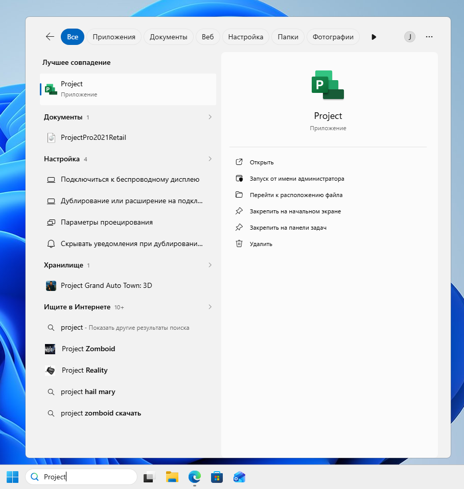Switch to the Фотографии filter tab

[333, 37]
